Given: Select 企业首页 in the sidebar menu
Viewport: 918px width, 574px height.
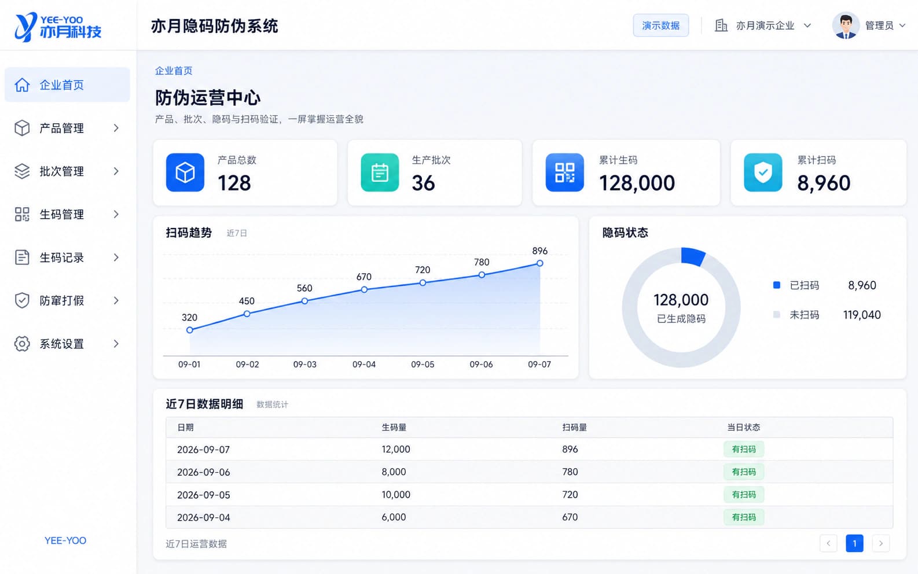Looking at the screenshot, I should 67,84.
